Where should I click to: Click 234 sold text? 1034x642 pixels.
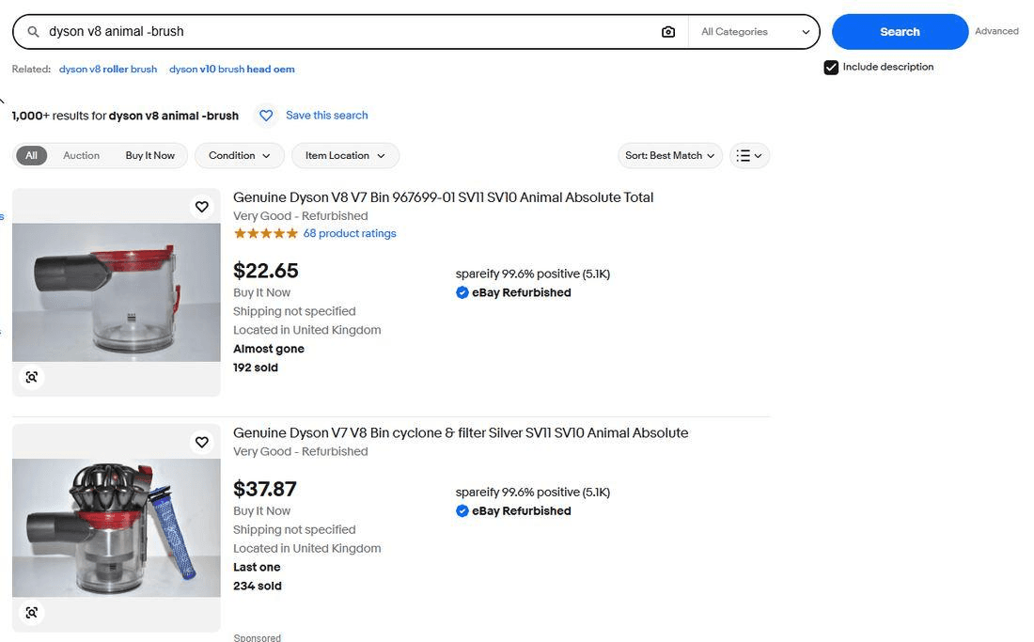pos(258,586)
